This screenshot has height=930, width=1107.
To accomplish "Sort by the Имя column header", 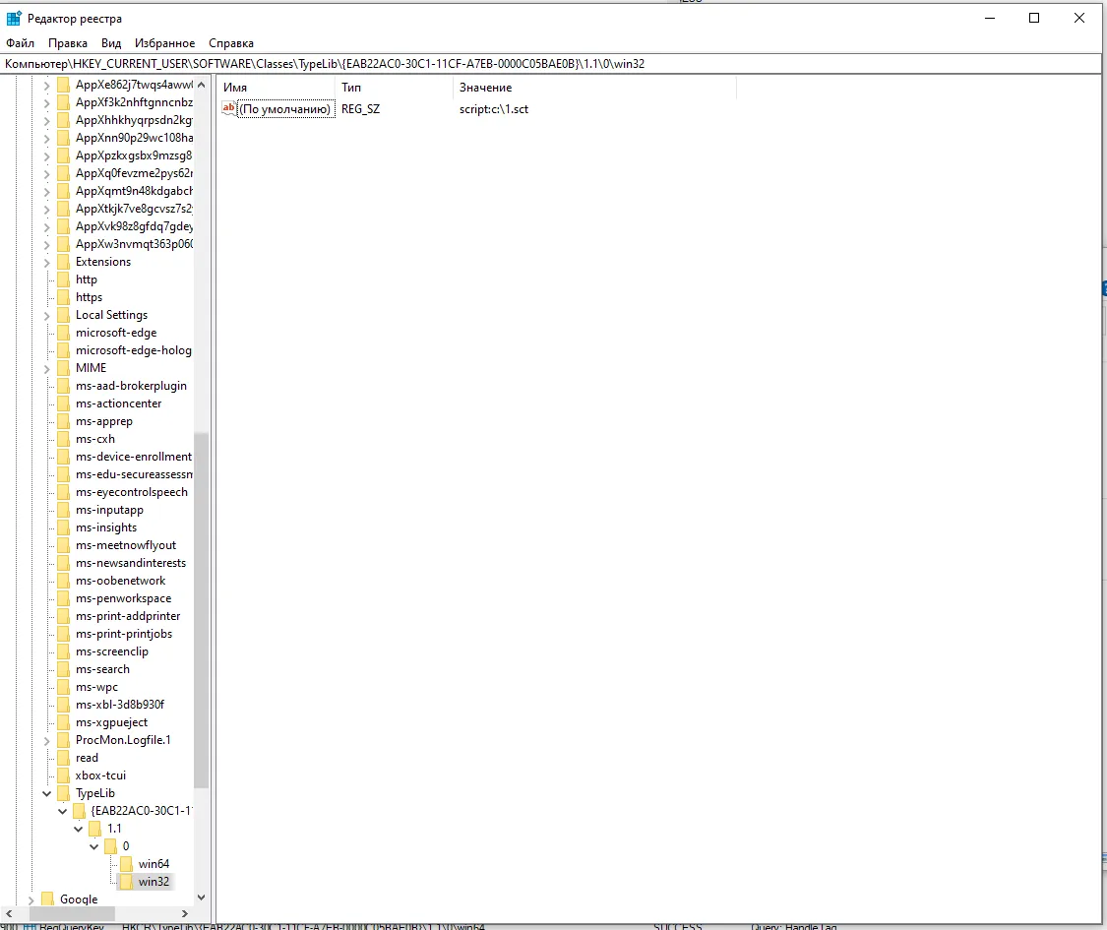I will pos(276,88).
